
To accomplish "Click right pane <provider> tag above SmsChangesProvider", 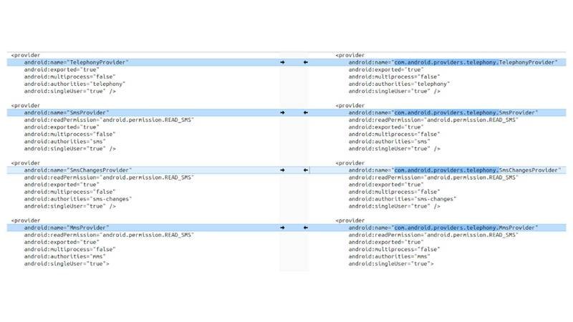I will point(350,163).
